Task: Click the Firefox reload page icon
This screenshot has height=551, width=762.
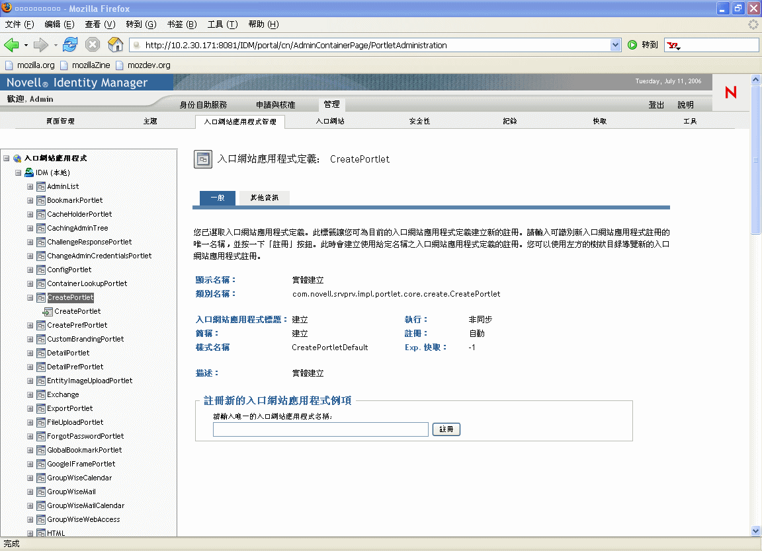Action: click(x=70, y=45)
